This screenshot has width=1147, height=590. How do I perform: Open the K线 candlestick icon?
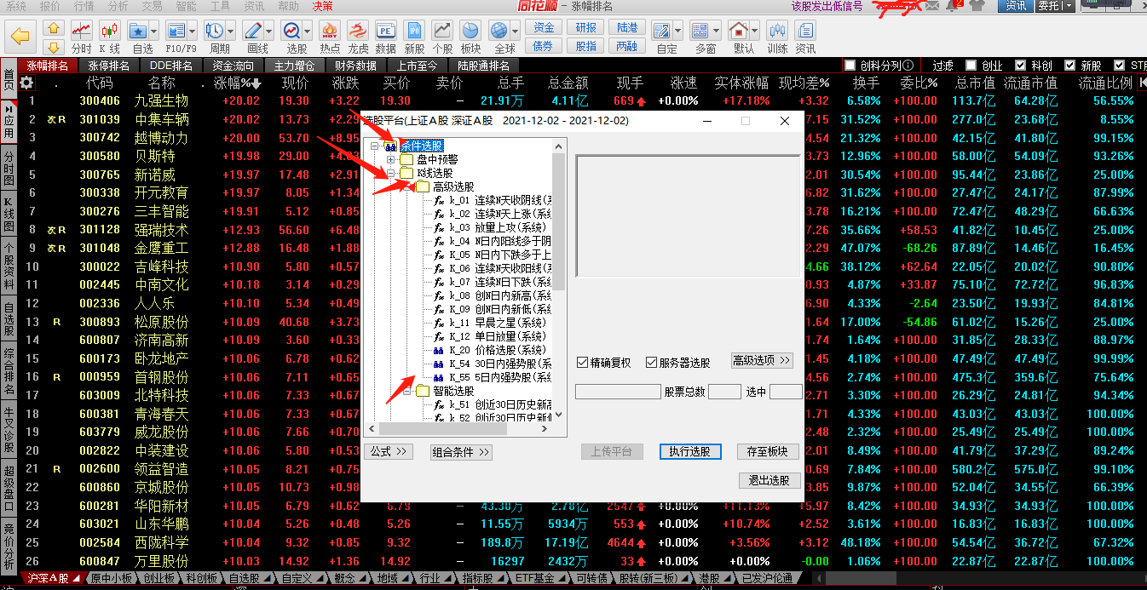tap(110, 31)
